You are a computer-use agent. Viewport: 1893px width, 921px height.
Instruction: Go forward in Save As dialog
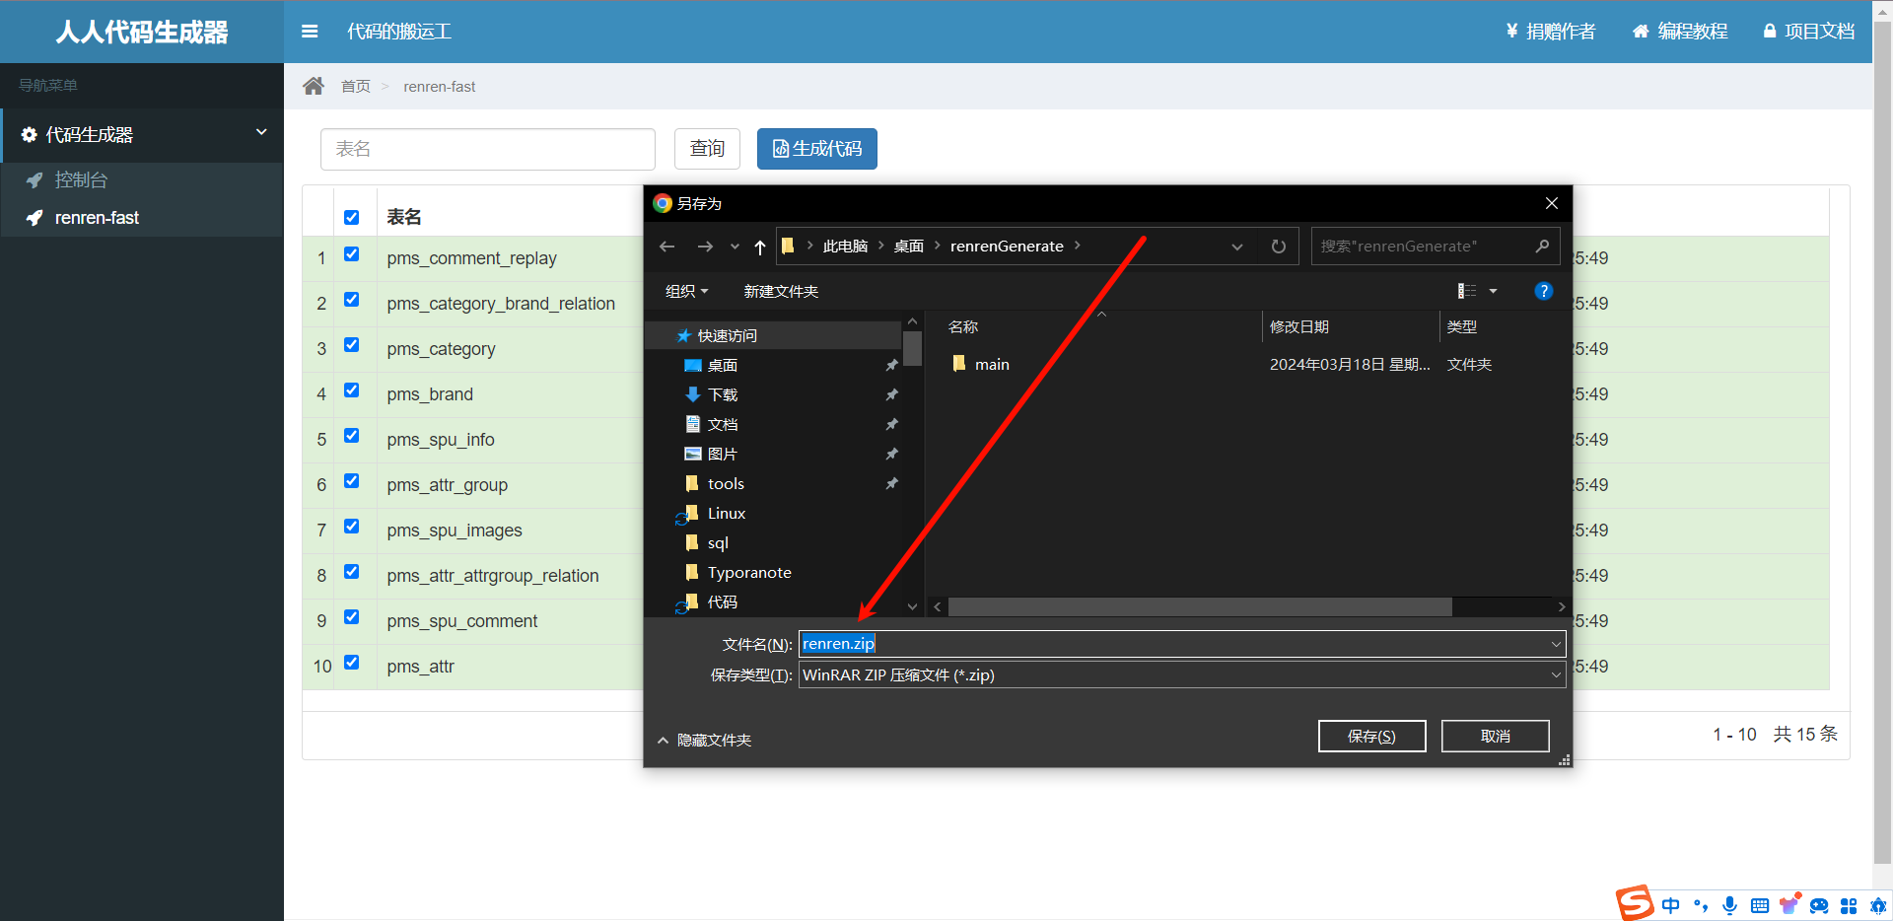(x=705, y=247)
